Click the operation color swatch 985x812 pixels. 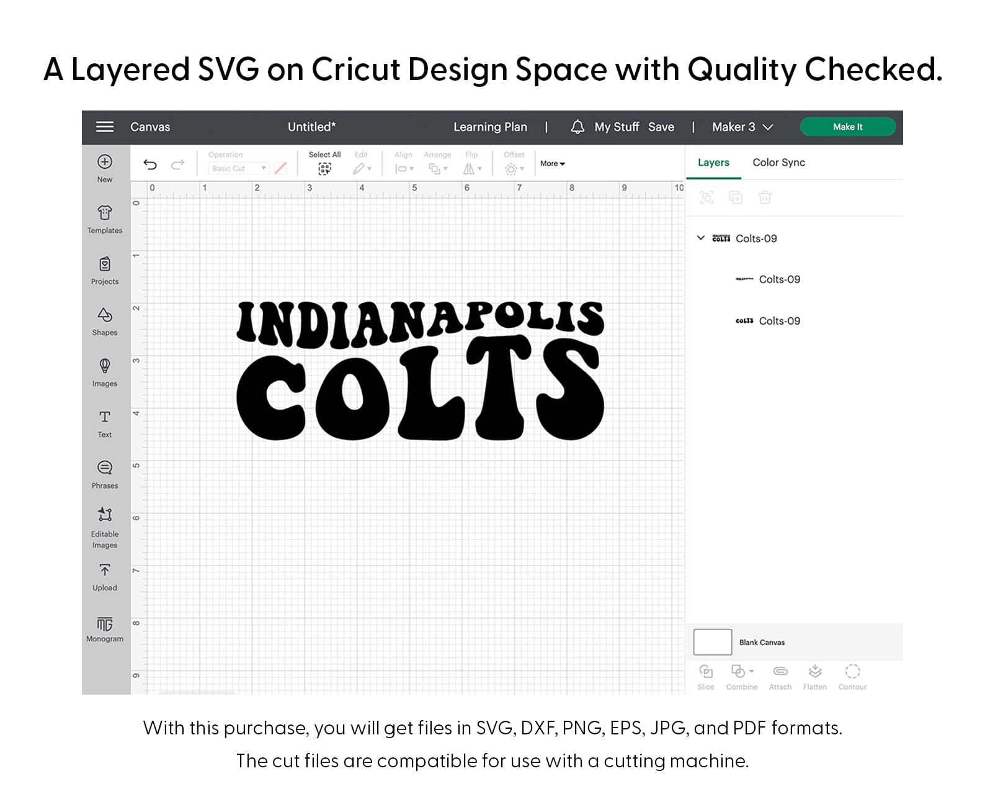click(280, 168)
